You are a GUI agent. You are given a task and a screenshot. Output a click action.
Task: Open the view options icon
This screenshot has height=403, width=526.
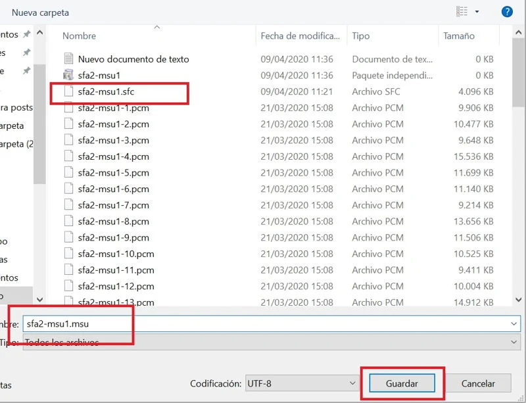pos(462,12)
